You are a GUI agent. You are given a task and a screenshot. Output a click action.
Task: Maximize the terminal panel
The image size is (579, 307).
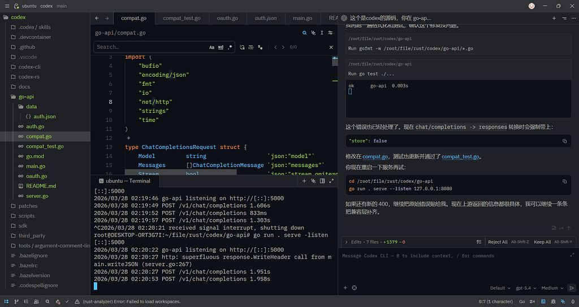(331, 181)
